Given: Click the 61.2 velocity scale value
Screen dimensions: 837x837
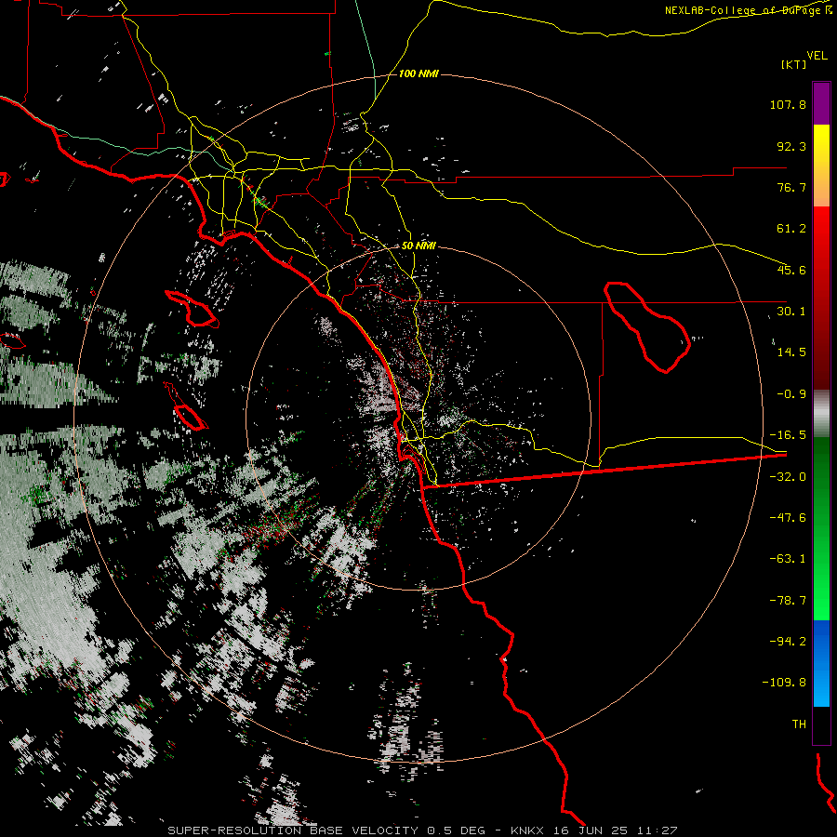Looking at the screenshot, I should 791,229.
